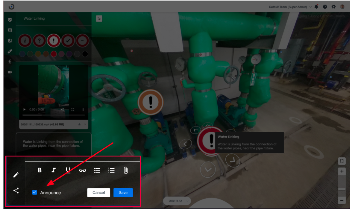The height and width of the screenshot is (209, 352).
Task: Move backward with the down navigation arrow
Action: tap(208, 170)
